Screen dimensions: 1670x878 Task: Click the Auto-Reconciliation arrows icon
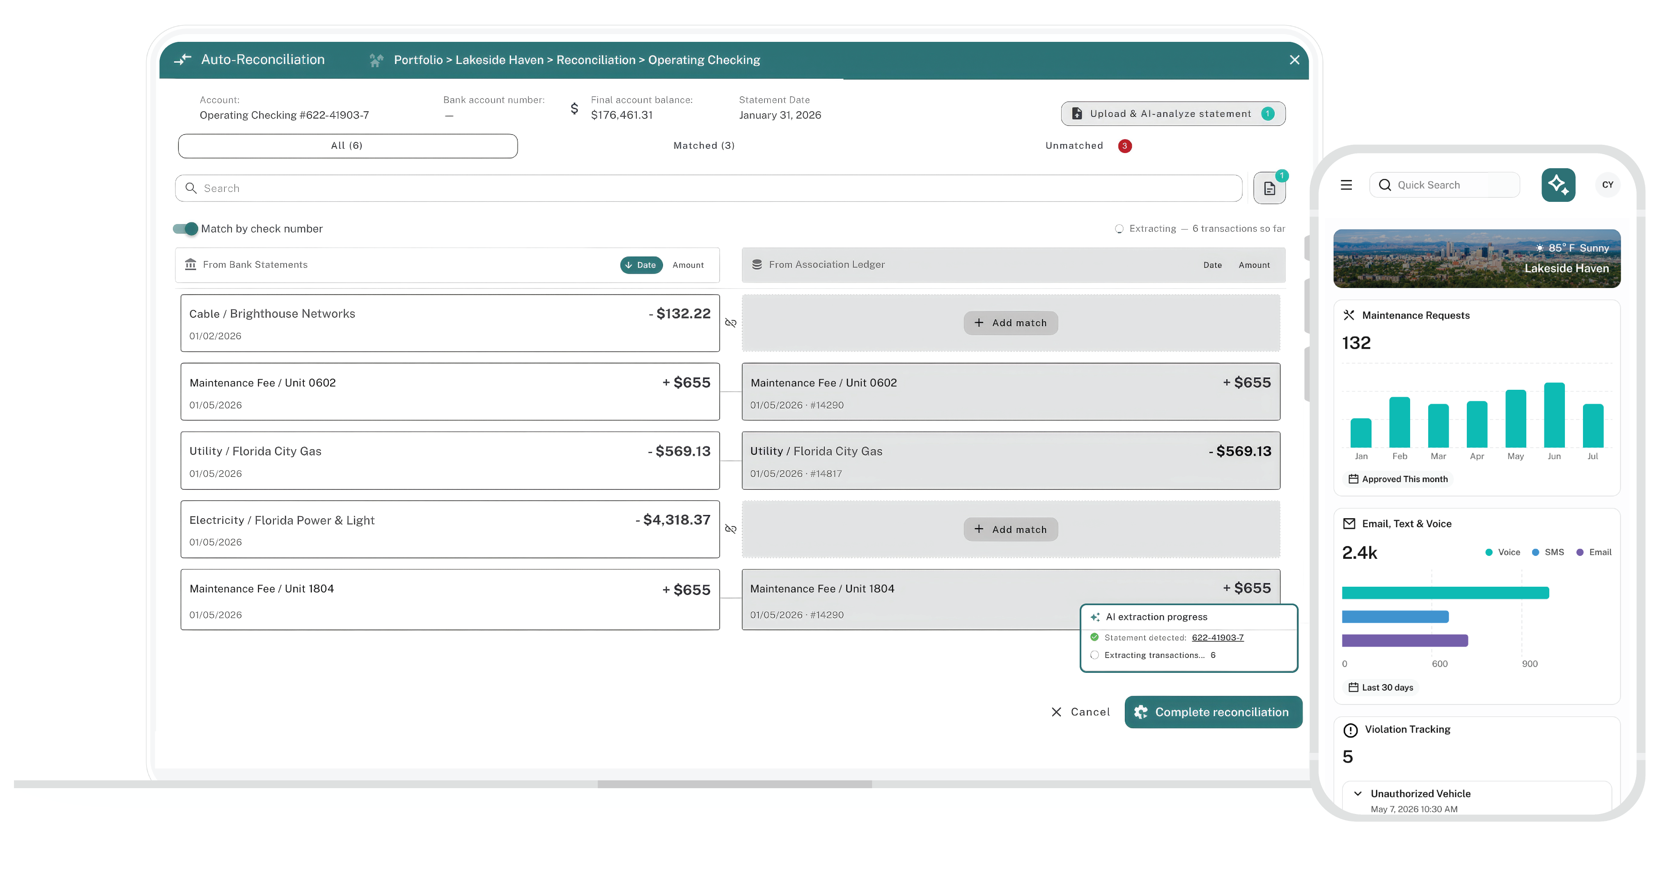pyautogui.click(x=183, y=59)
